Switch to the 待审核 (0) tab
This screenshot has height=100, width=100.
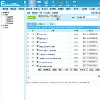(x=41, y=24)
